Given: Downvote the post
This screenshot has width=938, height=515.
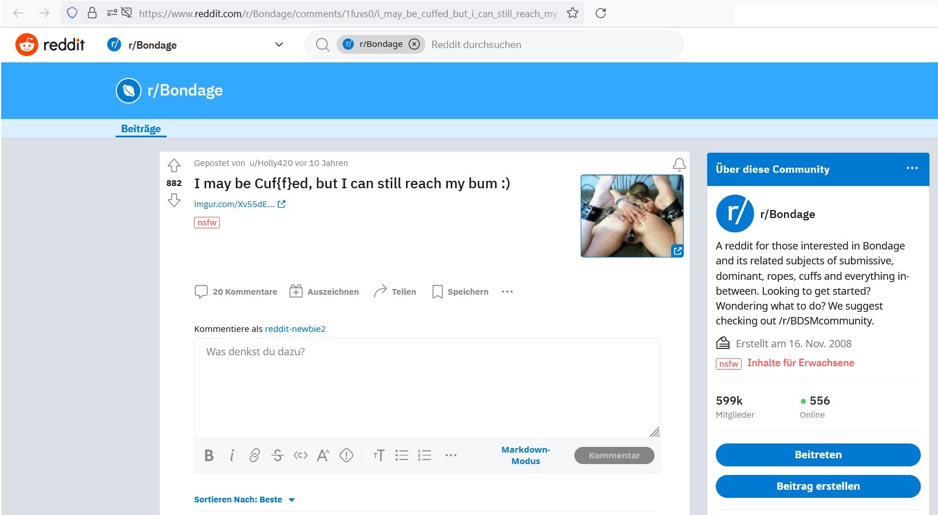Looking at the screenshot, I should coord(174,200).
